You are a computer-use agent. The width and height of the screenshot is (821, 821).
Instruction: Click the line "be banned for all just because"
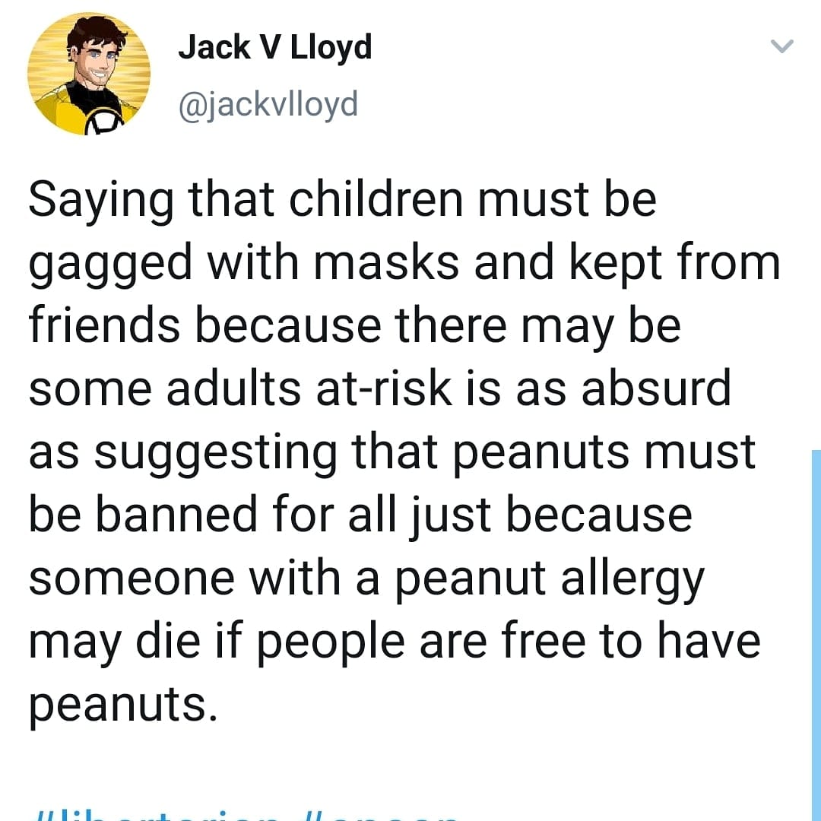(x=360, y=515)
